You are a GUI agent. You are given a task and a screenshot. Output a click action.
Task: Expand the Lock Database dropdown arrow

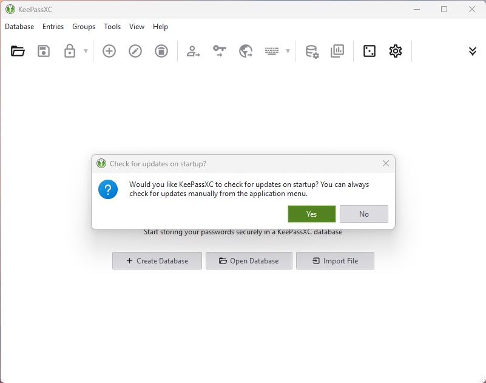[x=86, y=51]
